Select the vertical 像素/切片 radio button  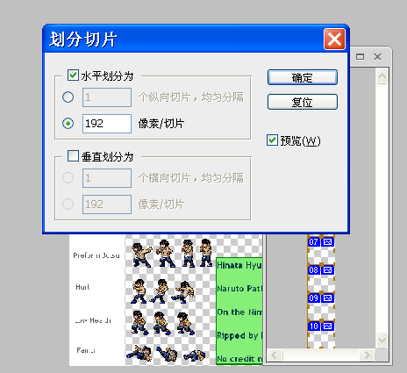tap(68, 204)
